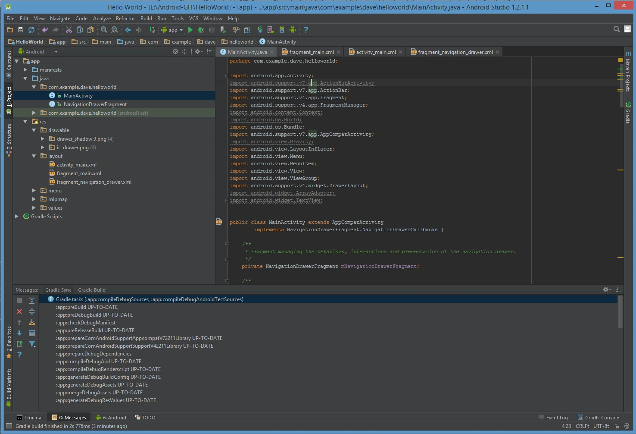Toggle soft-wrap in the Messages panel
The image size is (636, 434).
click(31, 333)
